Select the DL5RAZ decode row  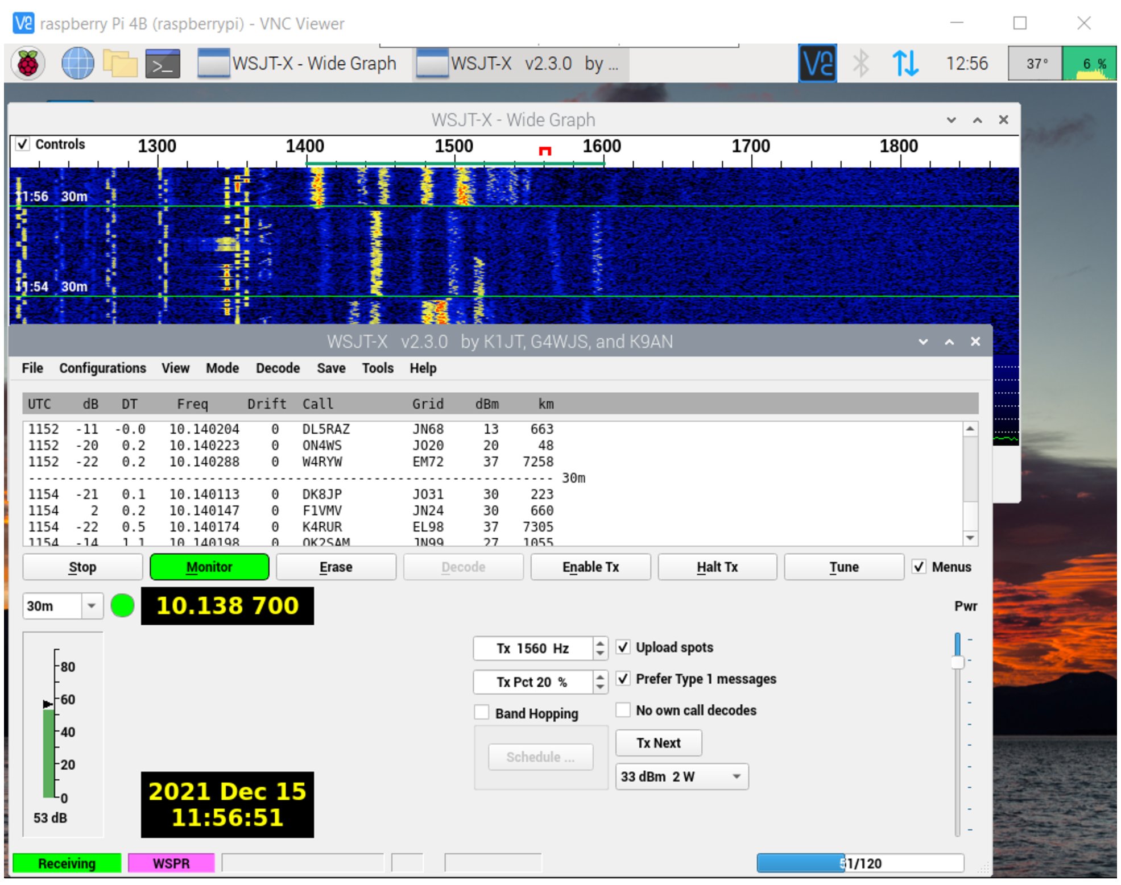pyautogui.click(x=291, y=429)
